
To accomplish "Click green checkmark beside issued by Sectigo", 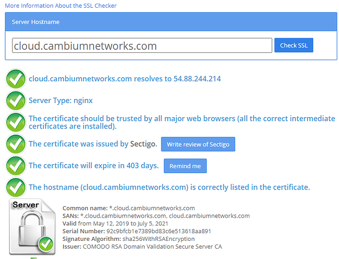I will coord(16,144).
